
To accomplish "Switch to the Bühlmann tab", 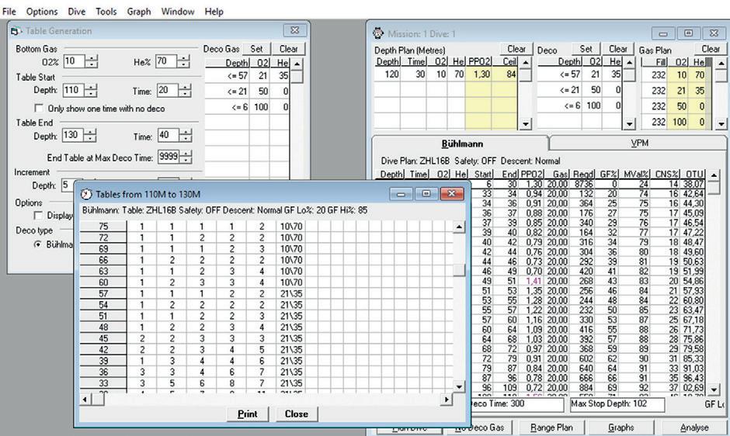I will click(x=462, y=144).
